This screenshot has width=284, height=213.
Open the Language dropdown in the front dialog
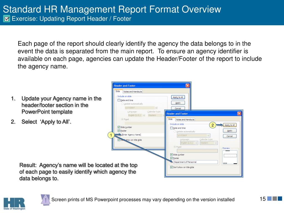(196, 143)
